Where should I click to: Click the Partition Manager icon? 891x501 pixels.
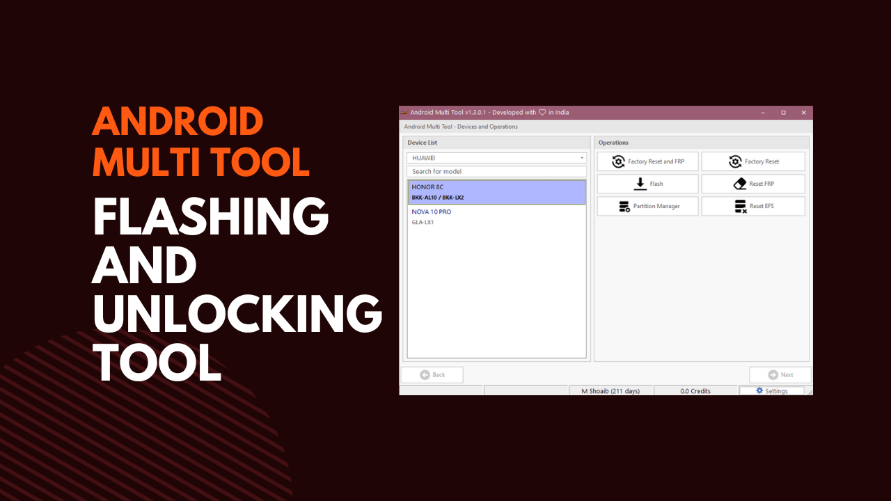(x=624, y=206)
